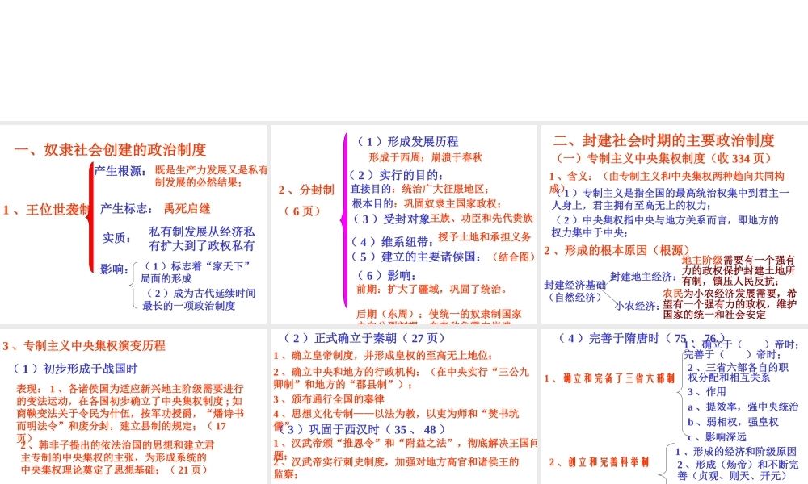Viewport: 808px width, 484px height.
Task: Select the text 形成于西周;崩溃于春秋
Action: (425, 157)
